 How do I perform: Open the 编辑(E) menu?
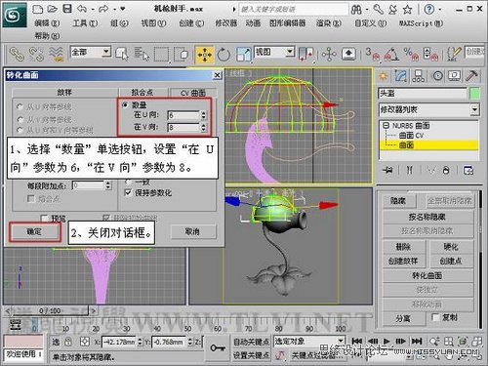[x=47, y=23]
